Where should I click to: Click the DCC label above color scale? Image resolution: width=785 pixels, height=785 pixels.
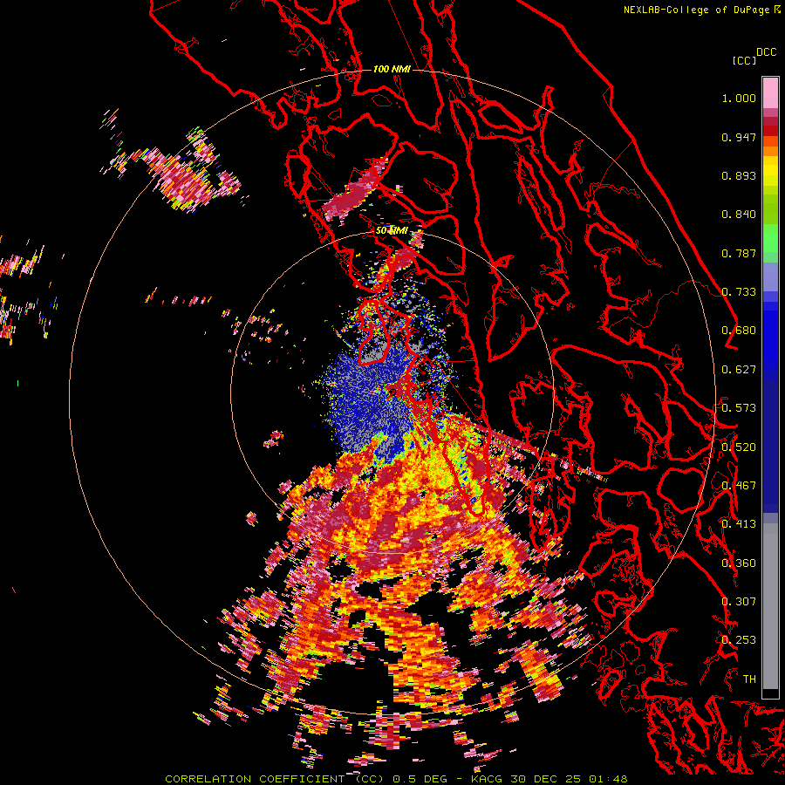pyautogui.click(x=766, y=52)
